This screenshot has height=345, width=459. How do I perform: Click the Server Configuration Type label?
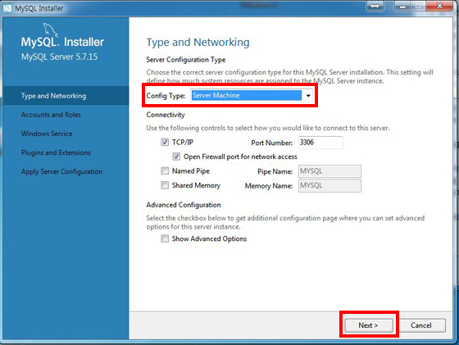click(x=186, y=60)
